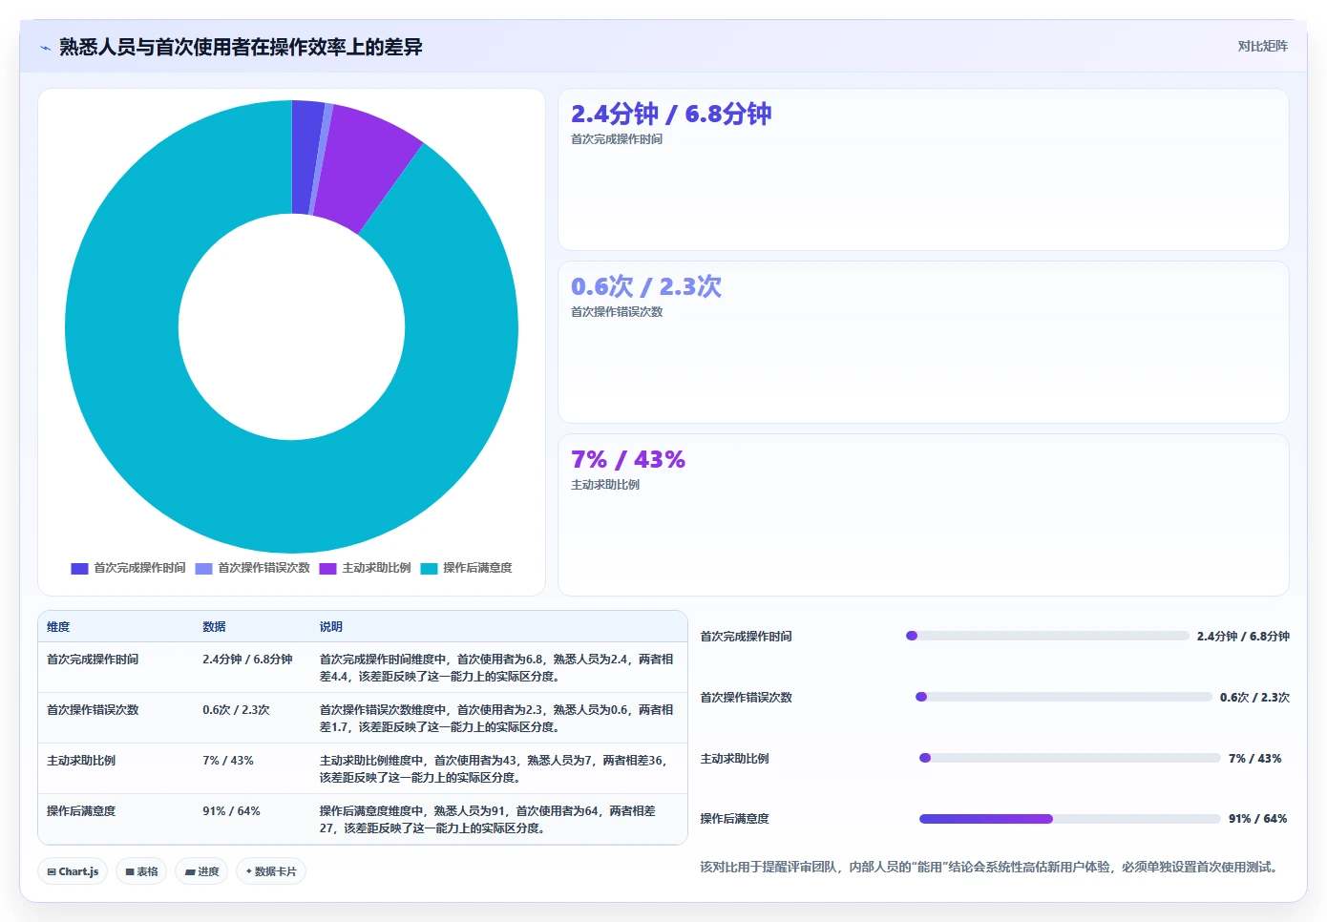Viewport: 1327px width, 922px height.
Task: Click the 7% / 43% value beside the progress bar
Action: coord(1255,759)
